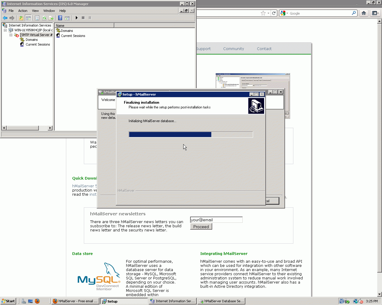Open the File menu in IIS Manager
382x305 pixels.
point(11,11)
